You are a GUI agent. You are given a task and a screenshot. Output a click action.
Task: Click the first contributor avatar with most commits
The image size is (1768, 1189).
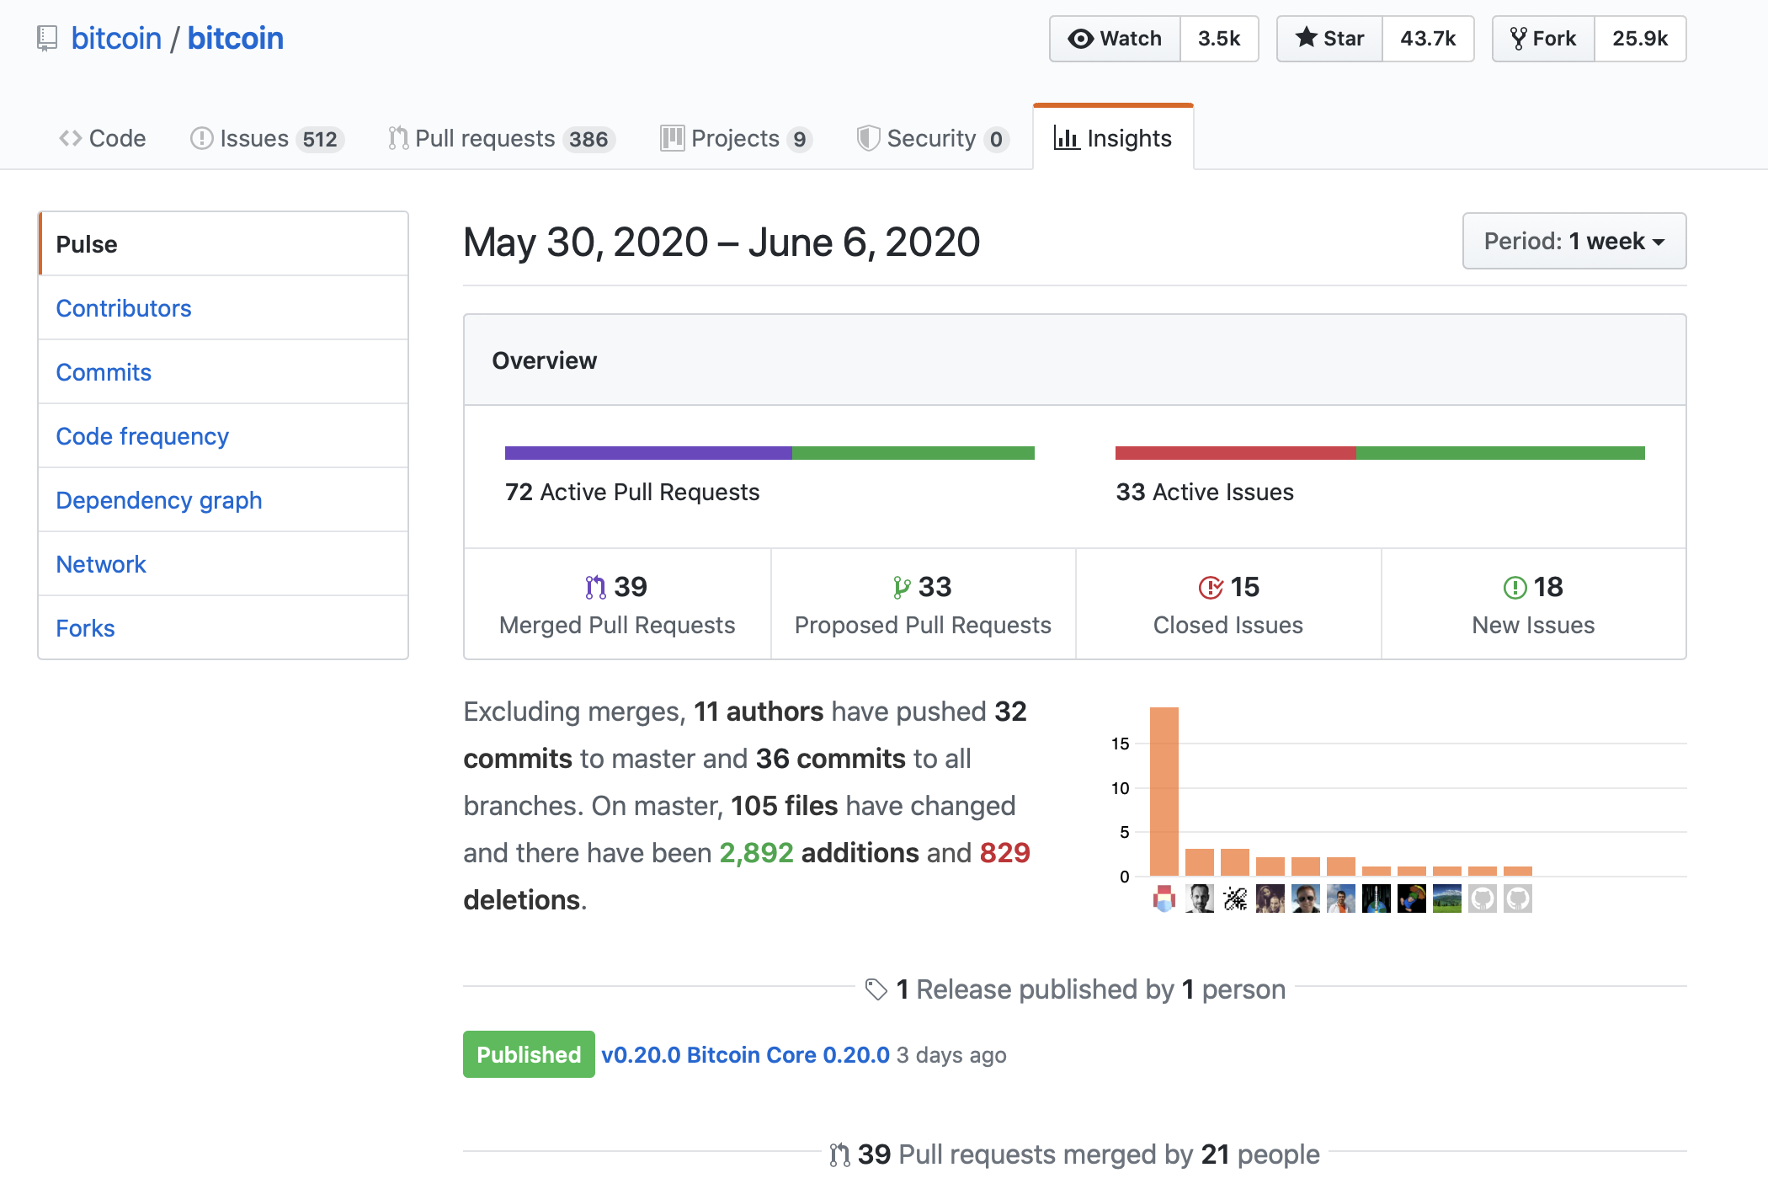(1164, 898)
